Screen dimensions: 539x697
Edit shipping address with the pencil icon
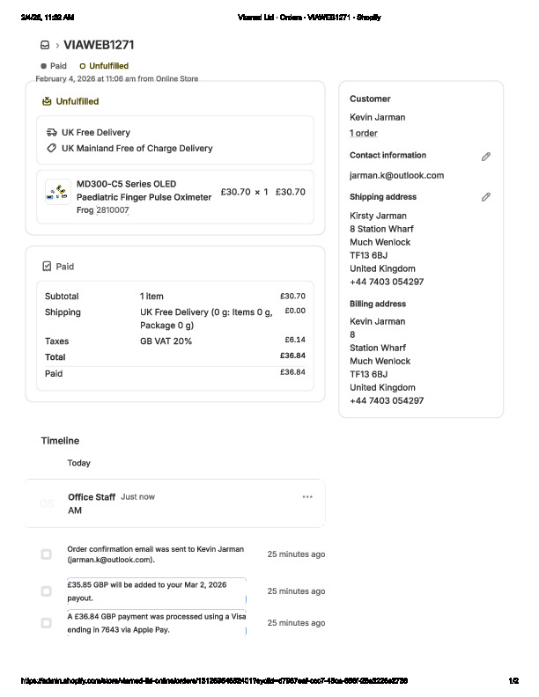pos(485,197)
